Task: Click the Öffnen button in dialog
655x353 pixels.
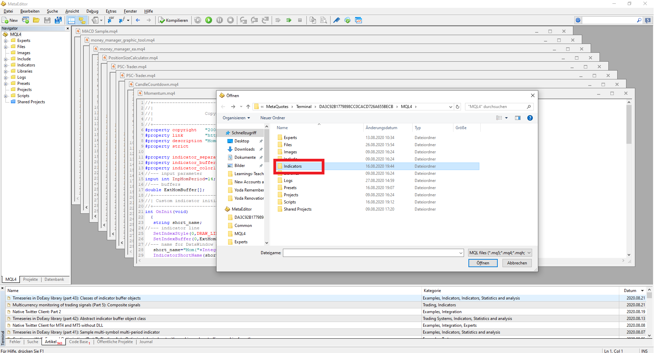Action: point(482,263)
